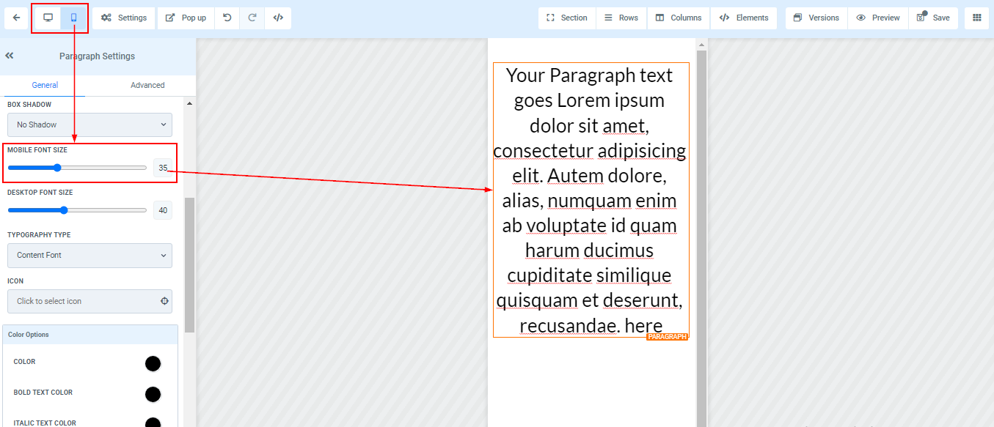Screen dimensions: 994x427
Task: Adjust the Mobile Font Size slider
Action: point(57,168)
